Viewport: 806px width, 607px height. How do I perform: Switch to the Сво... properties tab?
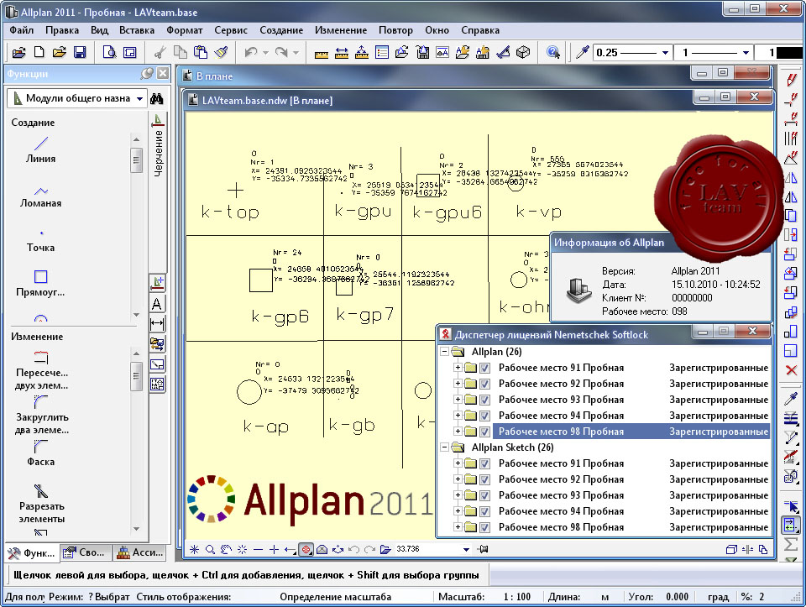point(86,552)
